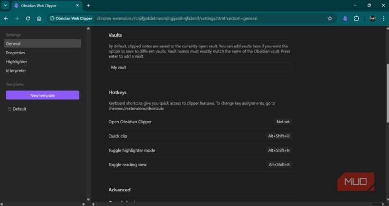389x206 pixels.
Task: Click the 'Quick clip' hotkey label
Action: (x=118, y=136)
